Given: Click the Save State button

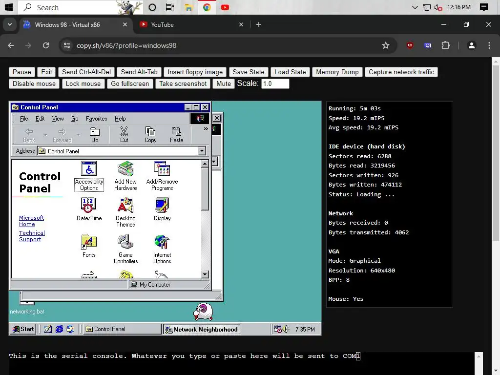Looking at the screenshot, I should 249,72.
